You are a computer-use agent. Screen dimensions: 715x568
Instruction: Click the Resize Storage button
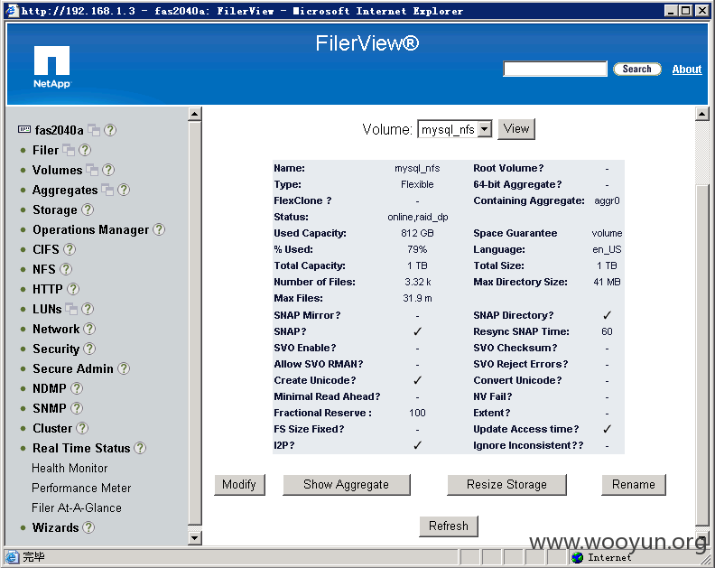coord(506,485)
